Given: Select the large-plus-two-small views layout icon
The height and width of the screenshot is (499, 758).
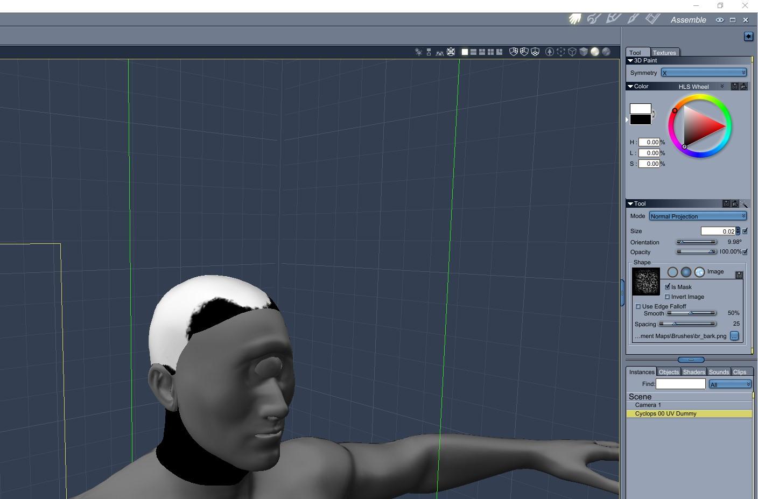Looking at the screenshot, I should pyautogui.click(x=500, y=52).
